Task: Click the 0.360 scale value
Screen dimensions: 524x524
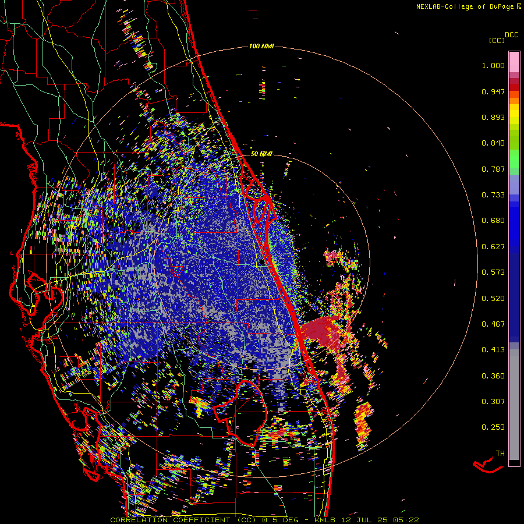Action: coord(493,376)
